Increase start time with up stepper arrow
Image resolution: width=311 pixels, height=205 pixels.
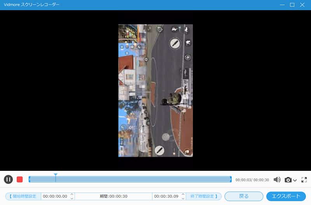pyautogui.click(x=72, y=194)
